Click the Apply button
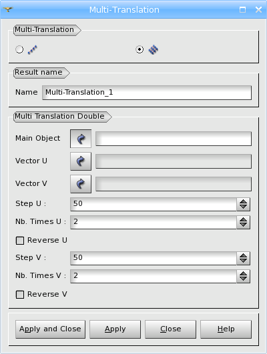This screenshot has height=354, width=267. 115,329
